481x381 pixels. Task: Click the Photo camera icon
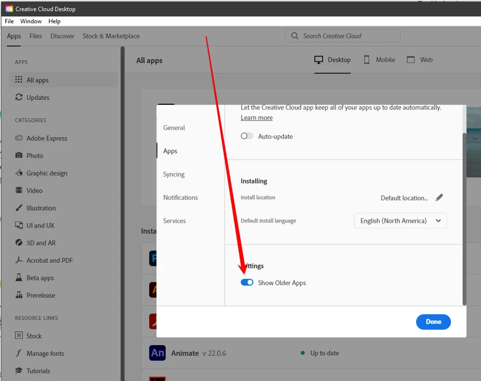coord(19,155)
